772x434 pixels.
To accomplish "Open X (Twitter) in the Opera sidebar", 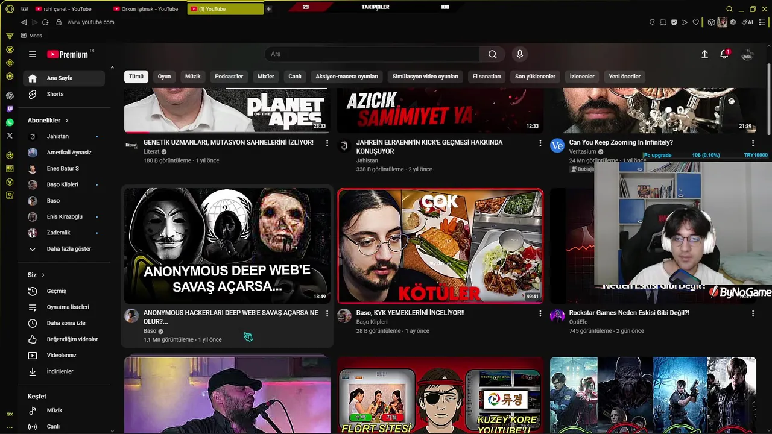I will point(10,136).
